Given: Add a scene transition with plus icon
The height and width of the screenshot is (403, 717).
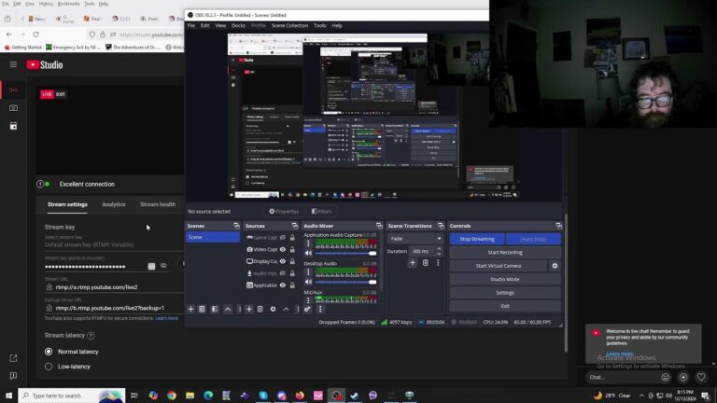Looking at the screenshot, I should point(413,263).
